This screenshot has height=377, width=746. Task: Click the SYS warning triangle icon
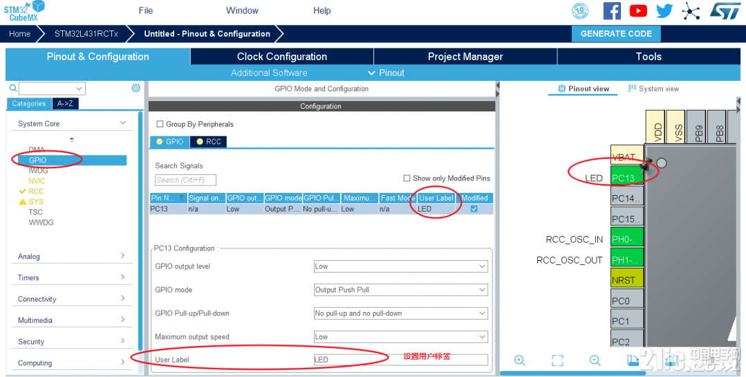click(22, 202)
